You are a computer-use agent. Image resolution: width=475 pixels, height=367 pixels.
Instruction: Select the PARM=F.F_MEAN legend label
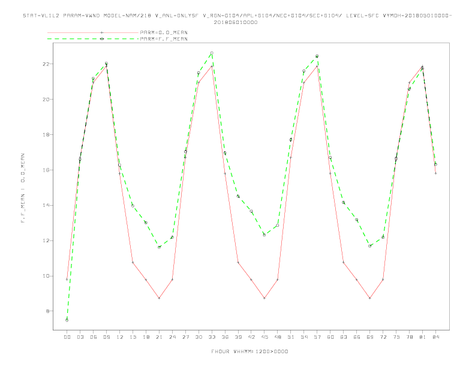[x=164, y=39]
